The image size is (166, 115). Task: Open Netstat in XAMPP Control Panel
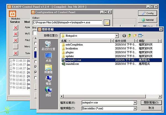147,20
